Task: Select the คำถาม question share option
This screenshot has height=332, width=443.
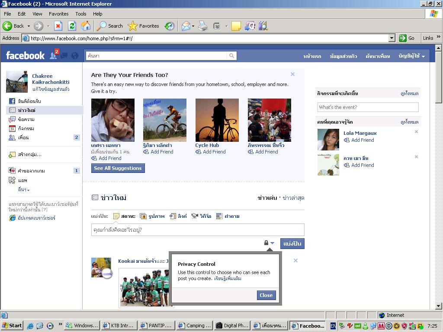Action: pos(228,216)
